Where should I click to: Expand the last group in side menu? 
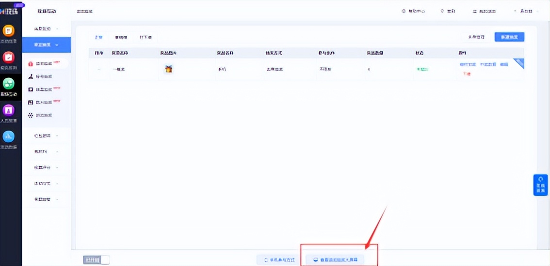47,199
